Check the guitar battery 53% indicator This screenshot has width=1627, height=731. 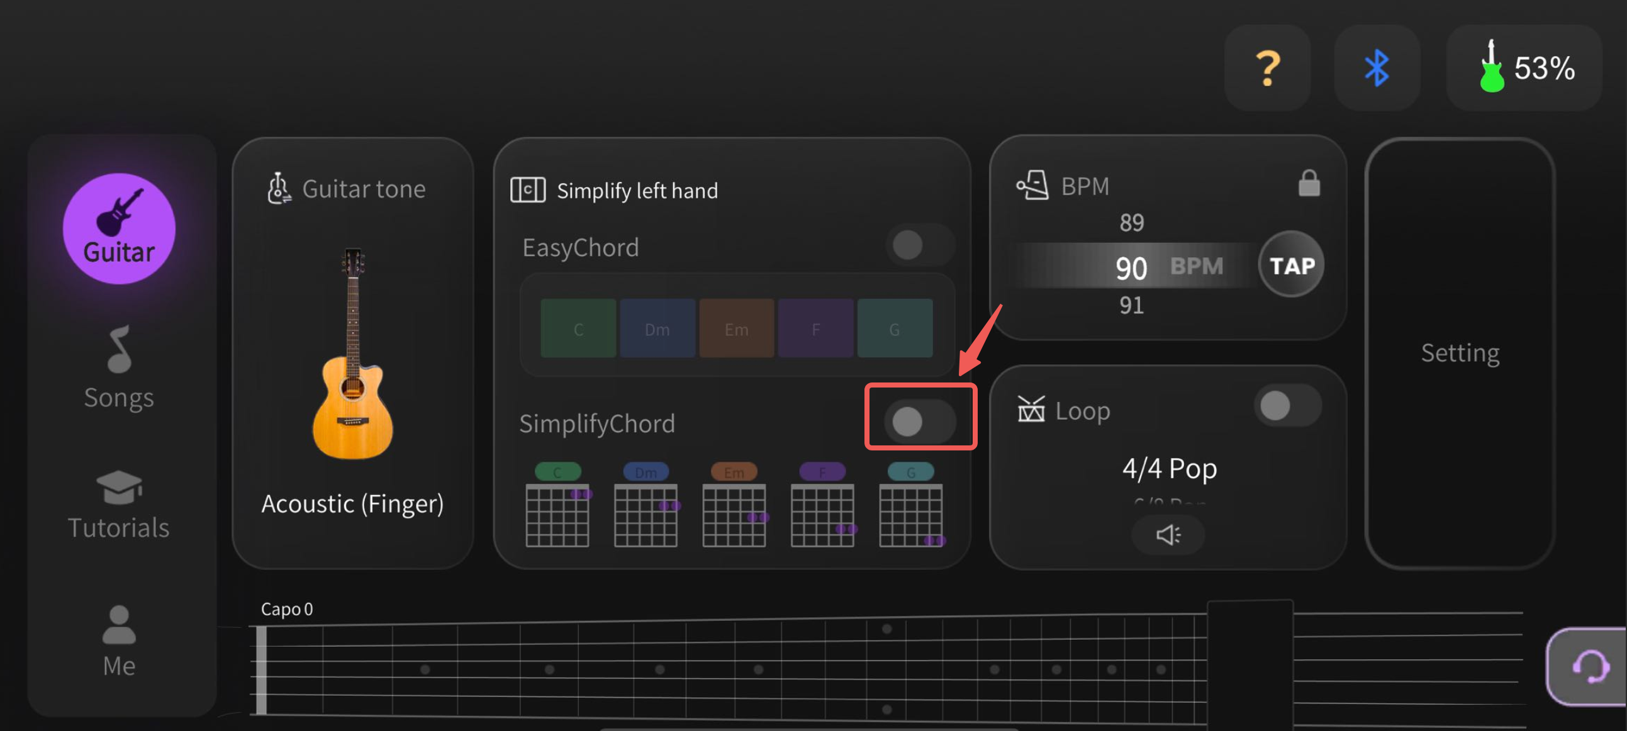pyautogui.click(x=1524, y=68)
